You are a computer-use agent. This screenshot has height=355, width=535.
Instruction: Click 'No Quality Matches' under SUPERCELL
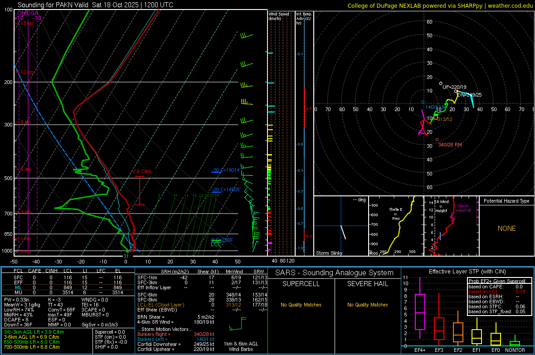(x=301, y=305)
